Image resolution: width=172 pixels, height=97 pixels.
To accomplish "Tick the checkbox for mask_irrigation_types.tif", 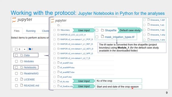I will 97,37.
